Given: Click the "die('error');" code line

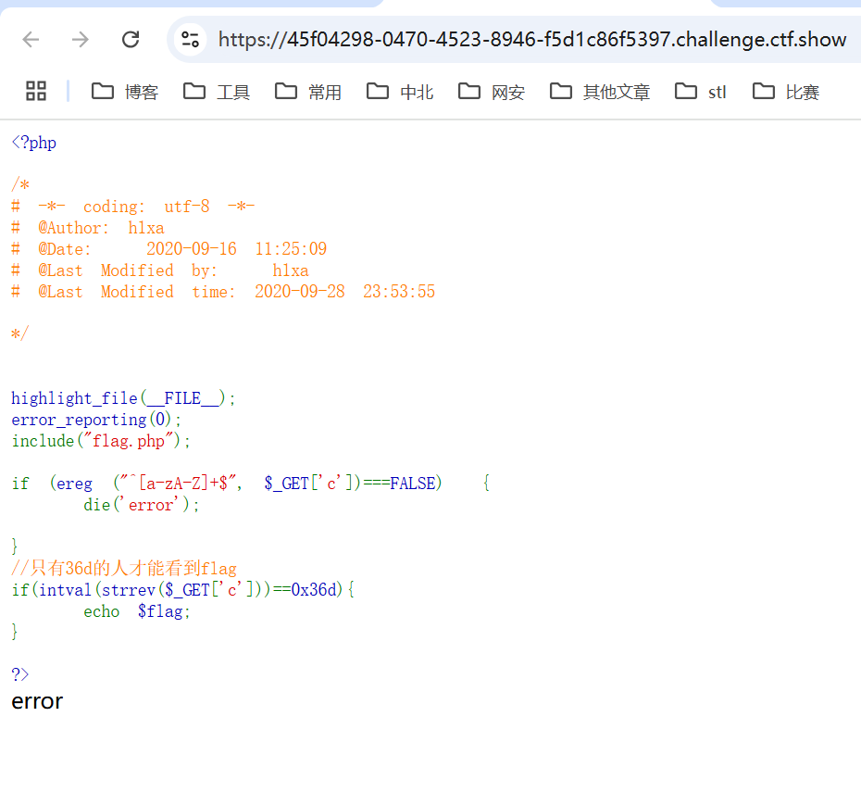Looking at the screenshot, I should pos(141,505).
